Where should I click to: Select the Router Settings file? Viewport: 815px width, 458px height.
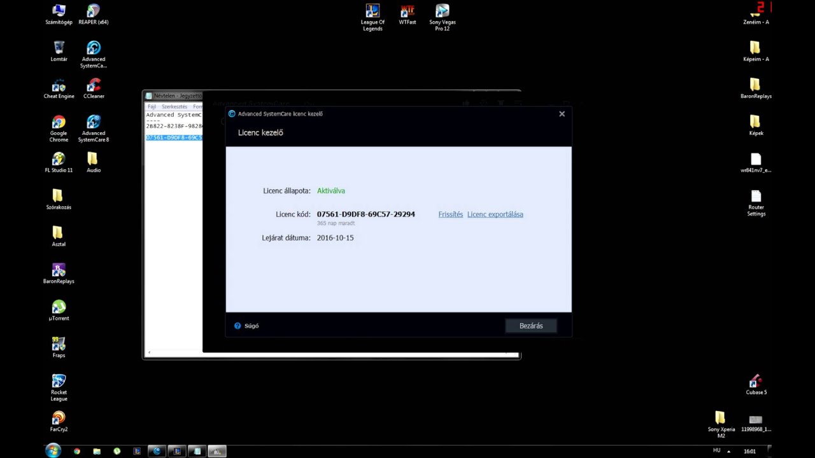[756, 202]
